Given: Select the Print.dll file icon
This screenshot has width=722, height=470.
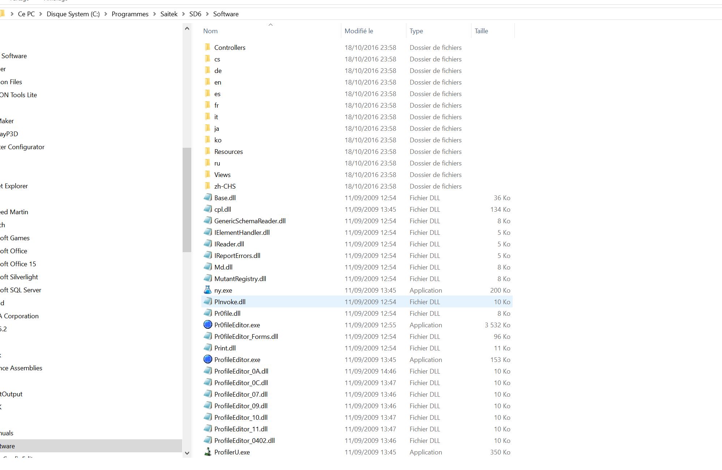Looking at the screenshot, I should [x=208, y=348].
